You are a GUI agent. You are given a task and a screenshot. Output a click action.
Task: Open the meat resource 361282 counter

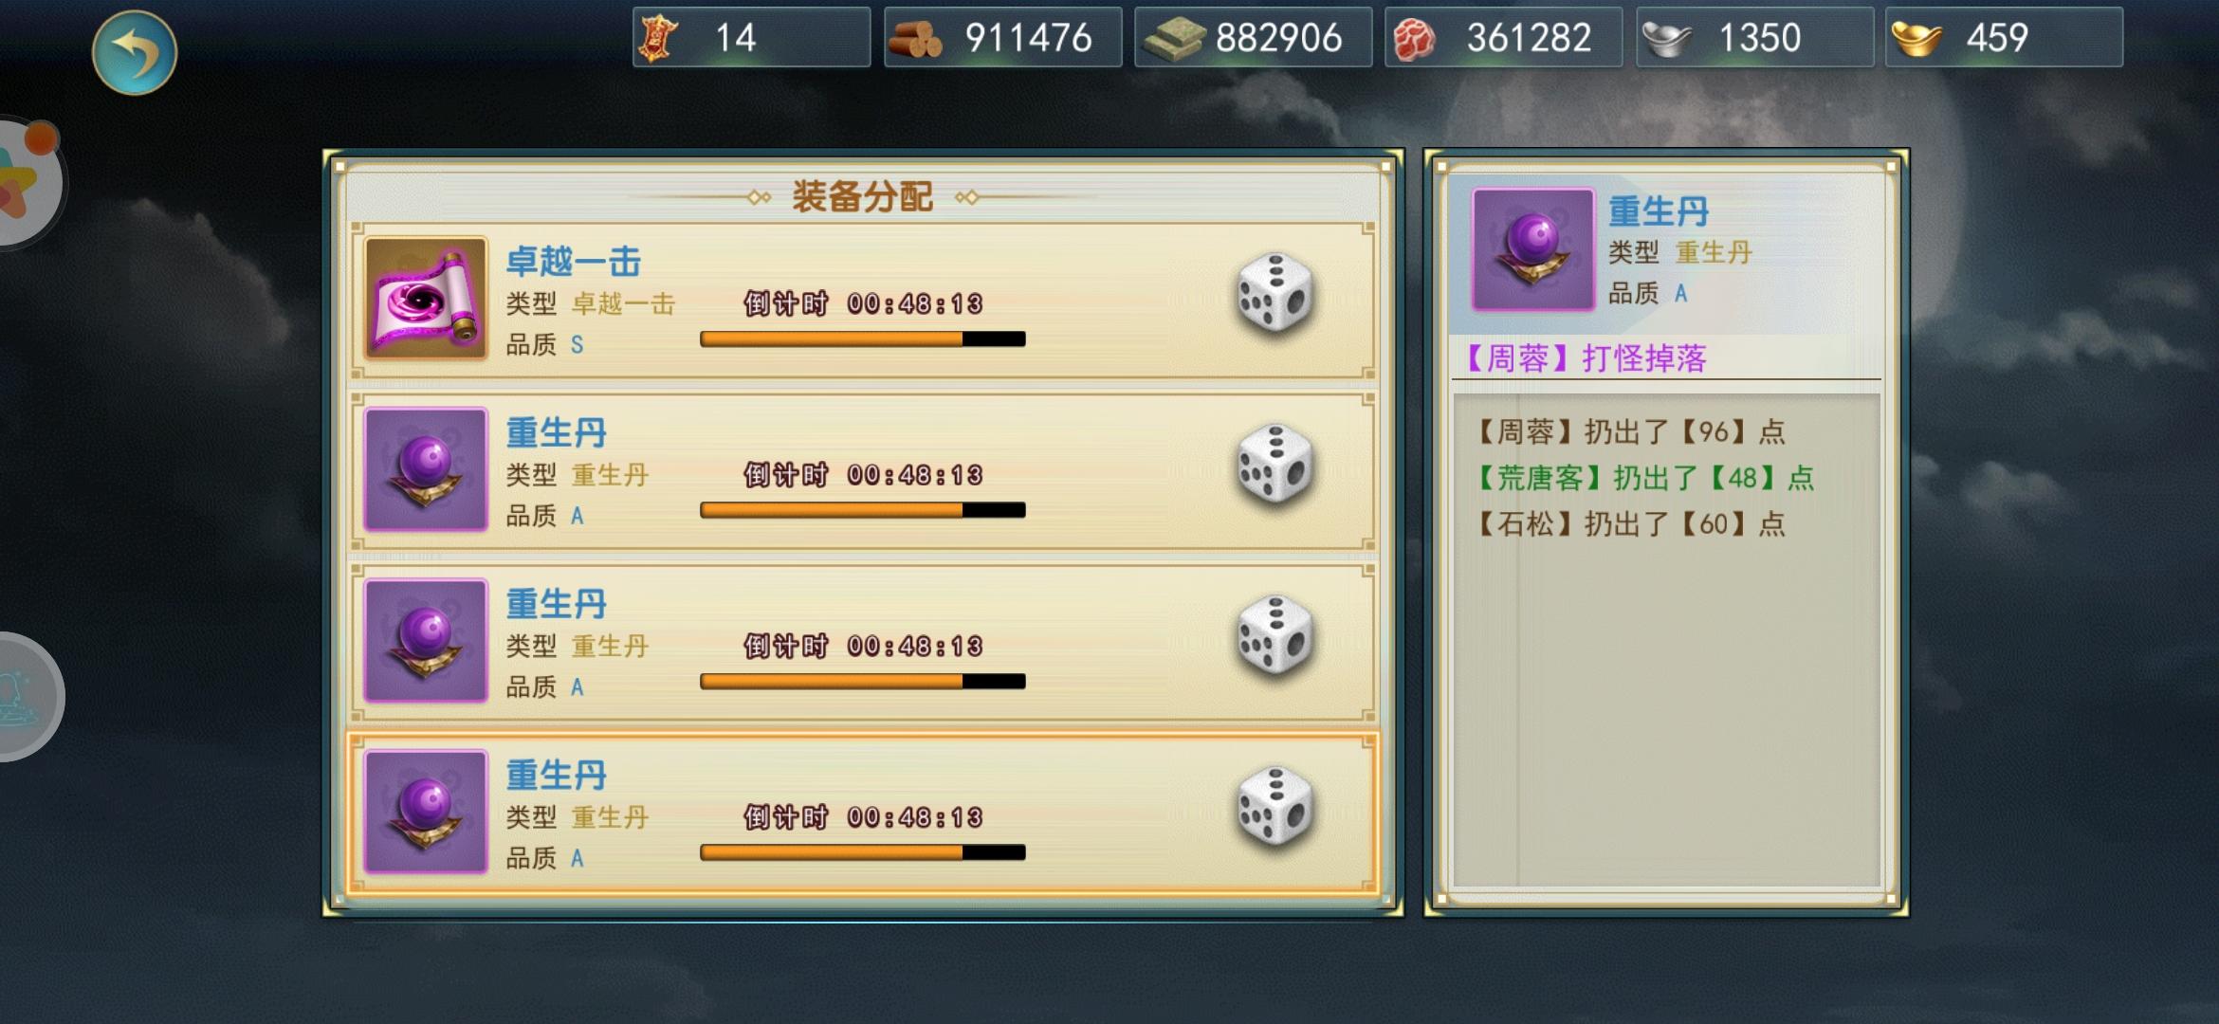pos(1503,38)
